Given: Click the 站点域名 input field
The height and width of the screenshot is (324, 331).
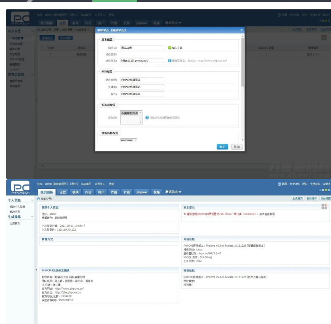Looking at the screenshot, I should (x=142, y=61).
